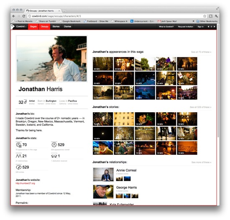Select the Occupy navigation tab
230x220 pixels.
point(45,27)
